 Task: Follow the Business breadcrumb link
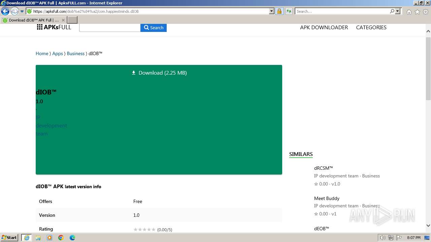click(x=76, y=53)
